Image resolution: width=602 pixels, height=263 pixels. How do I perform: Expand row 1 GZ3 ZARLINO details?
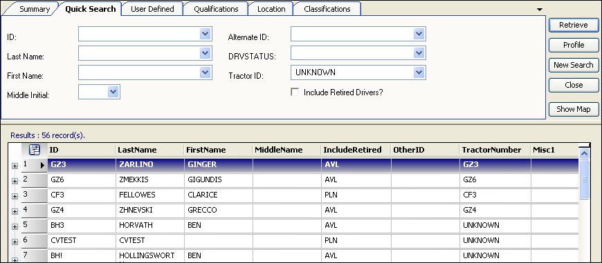point(15,166)
